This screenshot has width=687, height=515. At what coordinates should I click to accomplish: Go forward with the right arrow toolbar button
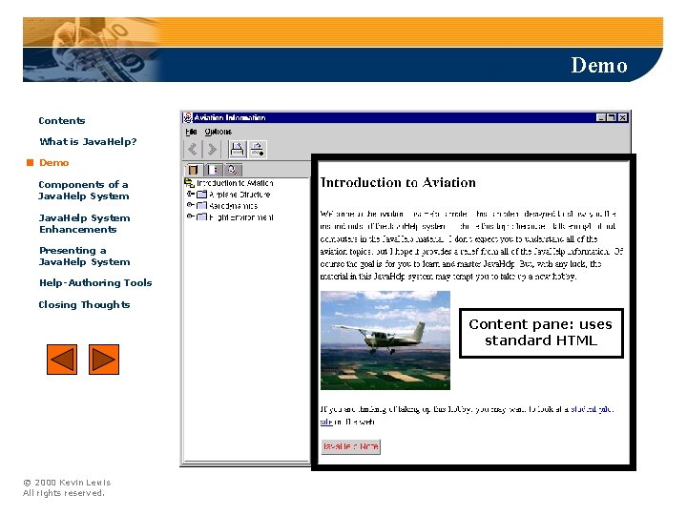tap(212, 150)
